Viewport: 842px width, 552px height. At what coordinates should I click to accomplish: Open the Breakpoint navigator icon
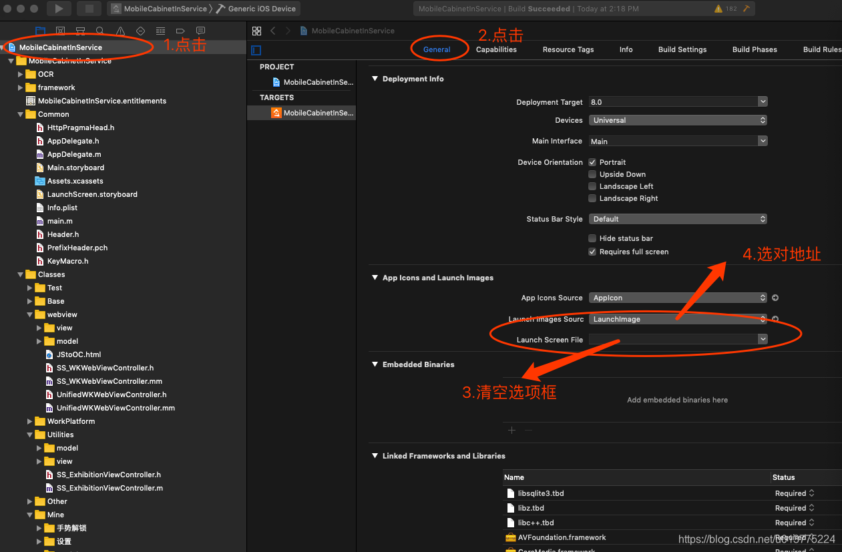coord(180,31)
